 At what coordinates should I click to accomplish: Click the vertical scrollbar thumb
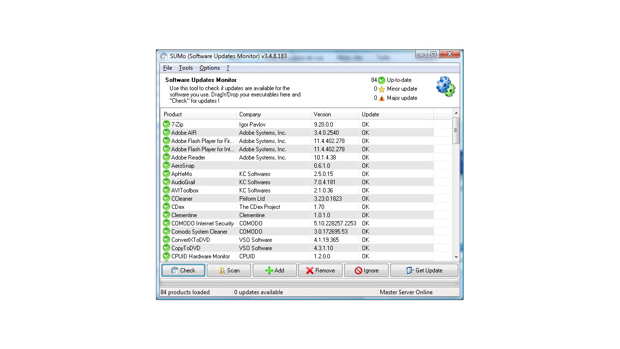point(456,130)
